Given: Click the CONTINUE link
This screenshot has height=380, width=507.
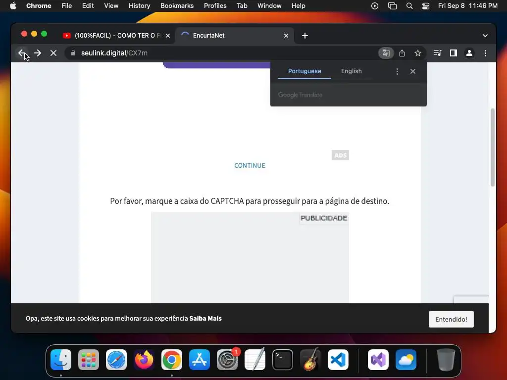Looking at the screenshot, I should pyautogui.click(x=250, y=165).
